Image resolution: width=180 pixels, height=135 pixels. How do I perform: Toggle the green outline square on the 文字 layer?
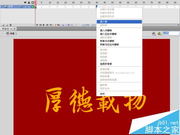[x=33, y=7]
